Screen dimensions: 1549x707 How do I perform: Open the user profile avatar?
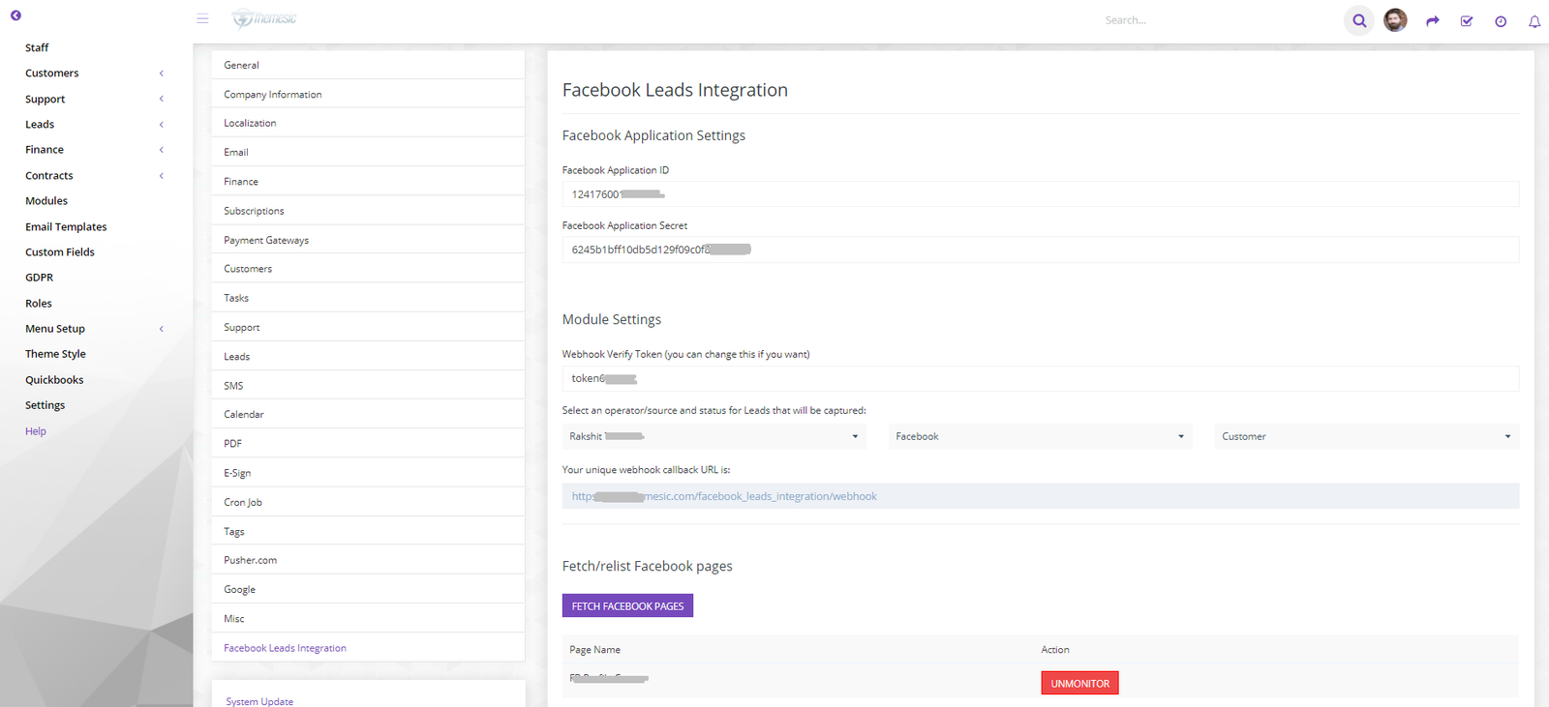pos(1395,20)
